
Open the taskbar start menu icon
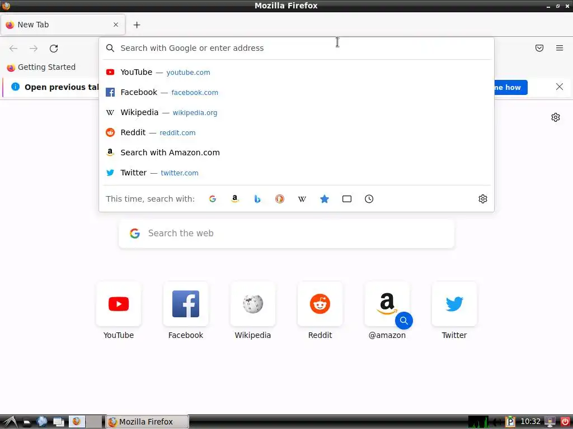coord(10,422)
